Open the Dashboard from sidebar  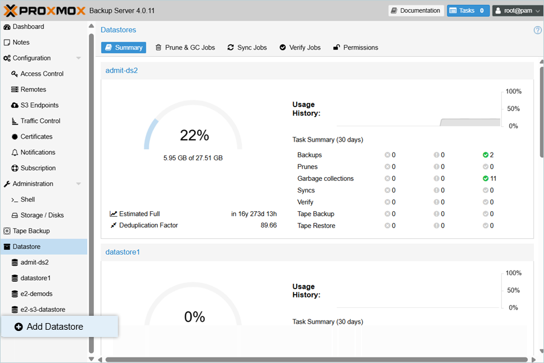click(x=28, y=27)
